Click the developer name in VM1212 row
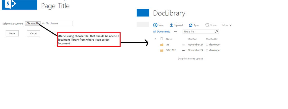 pyautogui.click(x=215, y=50)
